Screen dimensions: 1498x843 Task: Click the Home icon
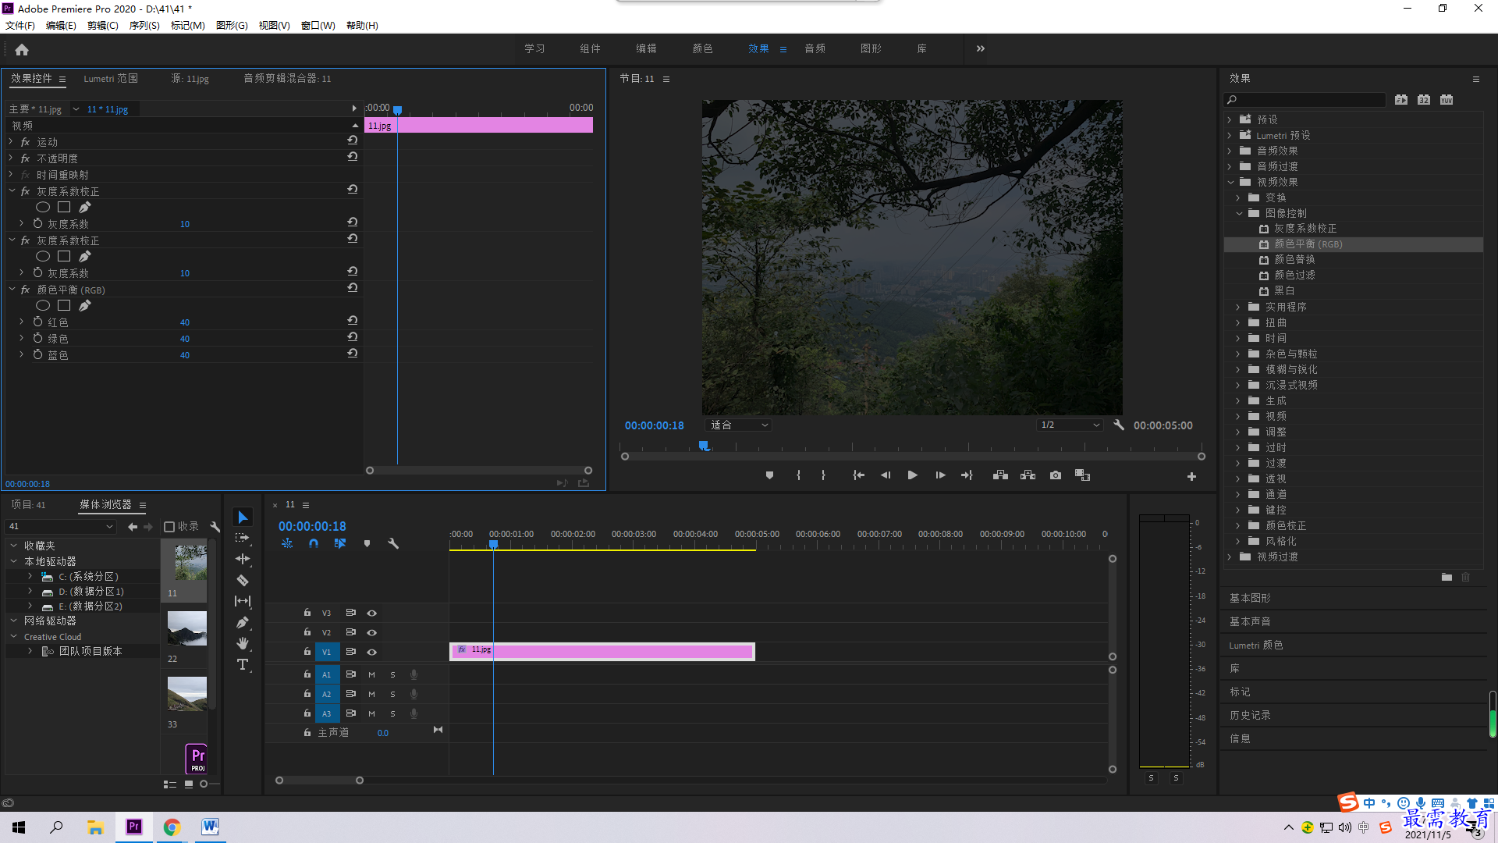[x=22, y=49]
